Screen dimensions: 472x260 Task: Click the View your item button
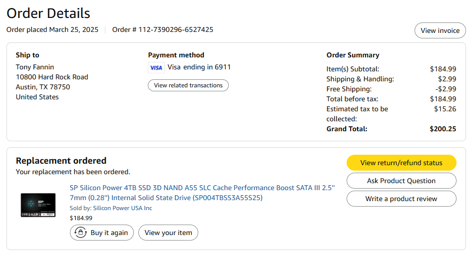point(168,233)
